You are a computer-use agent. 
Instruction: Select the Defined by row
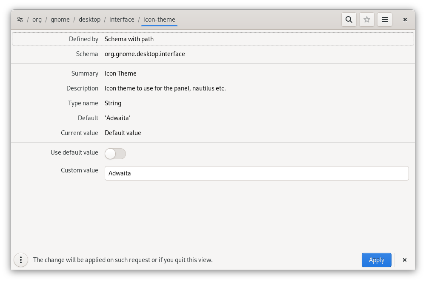click(213, 39)
